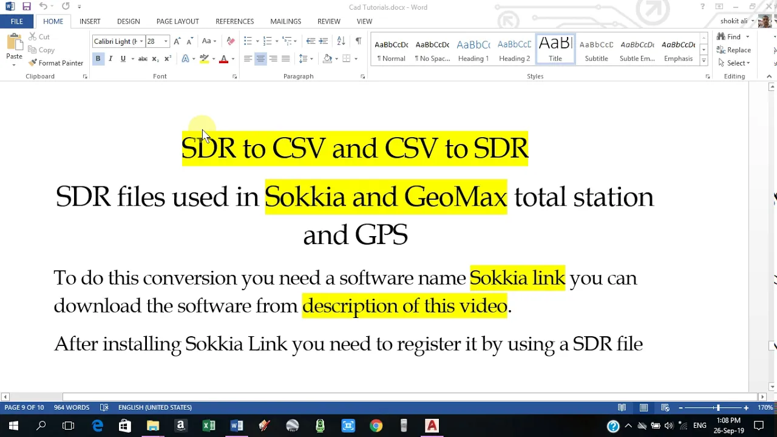
Task: Open the font size dropdown
Action: pyautogui.click(x=166, y=41)
